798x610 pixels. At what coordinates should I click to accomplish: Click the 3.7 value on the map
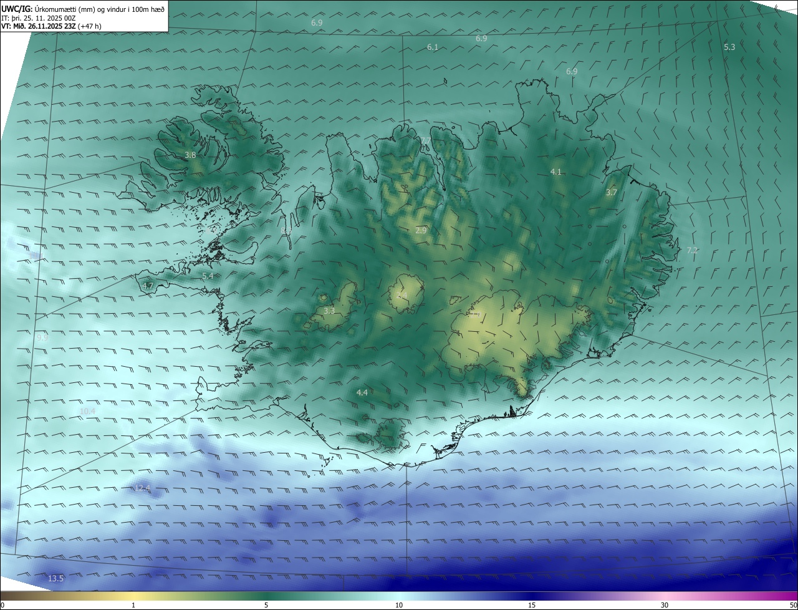pyautogui.click(x=612, y=193)
